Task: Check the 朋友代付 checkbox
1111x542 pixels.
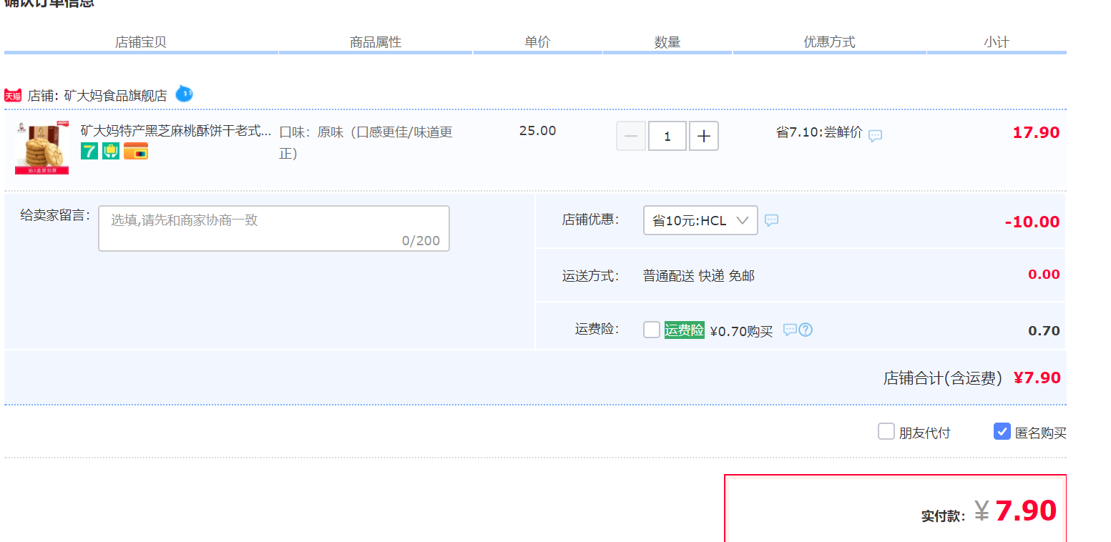Action: tap(886, 431)
